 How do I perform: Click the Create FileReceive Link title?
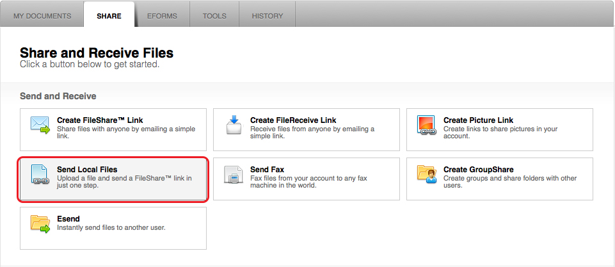(293, 120)
